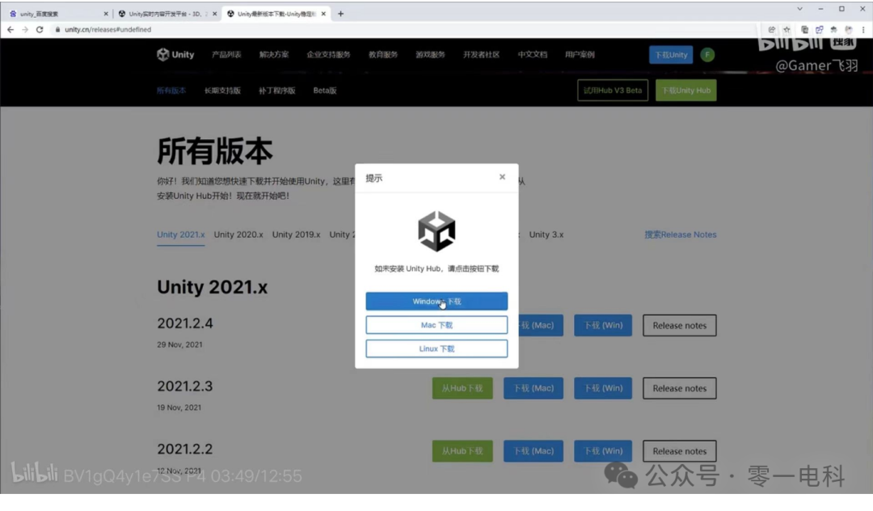The image size is (873, 511).
Task: Expand the tab search chevron
Action: pos(799,9)
